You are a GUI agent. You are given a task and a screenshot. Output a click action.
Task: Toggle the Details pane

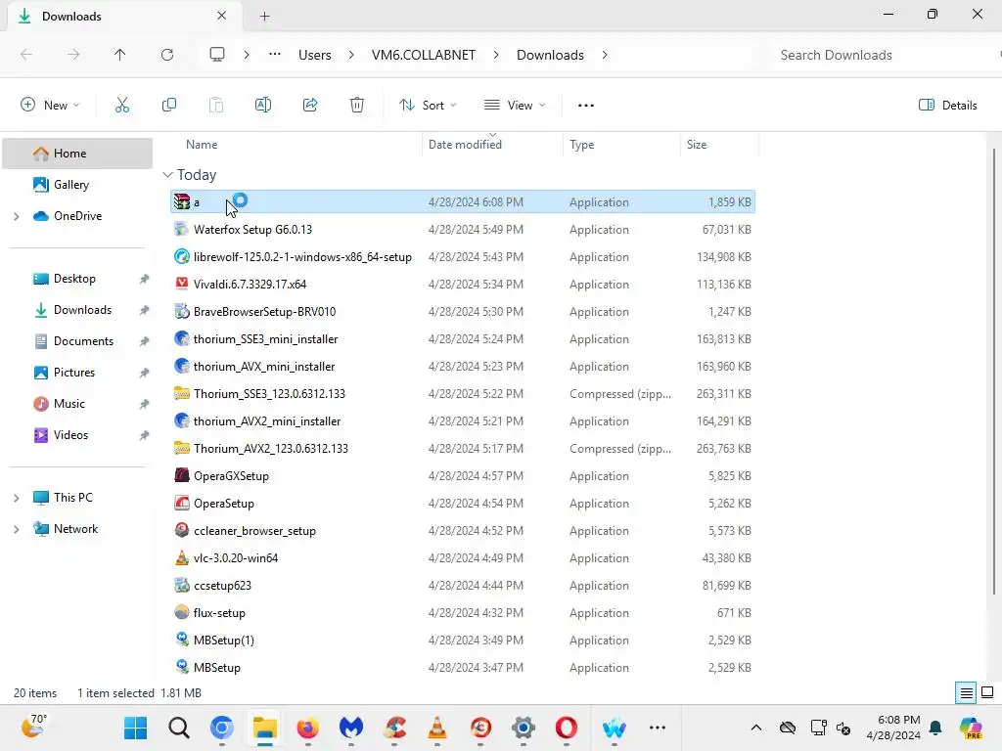[x=947, y=106]
